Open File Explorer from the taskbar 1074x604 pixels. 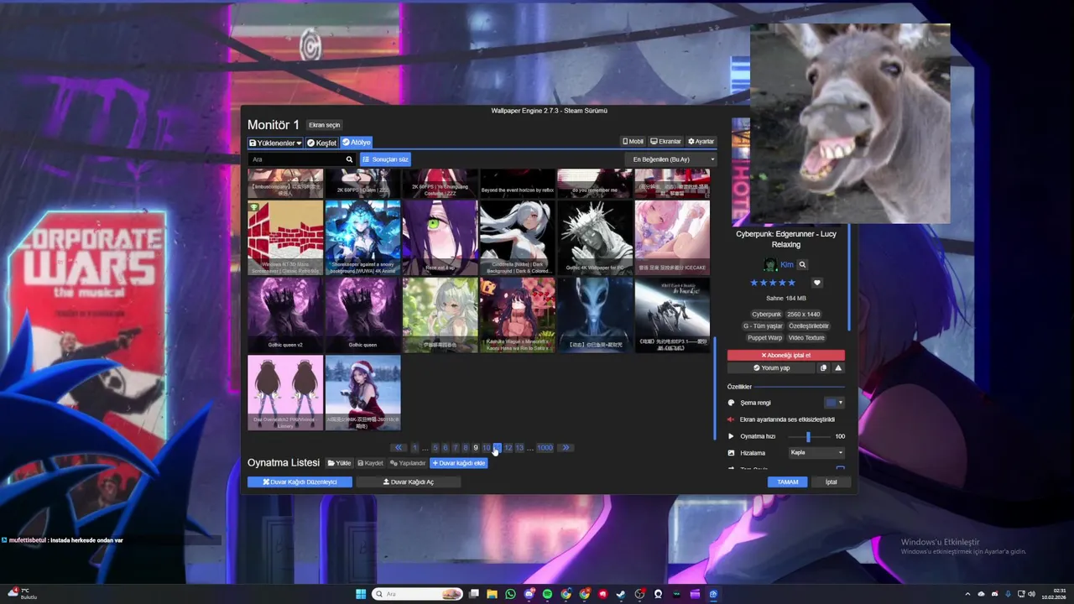click(492, 594)
